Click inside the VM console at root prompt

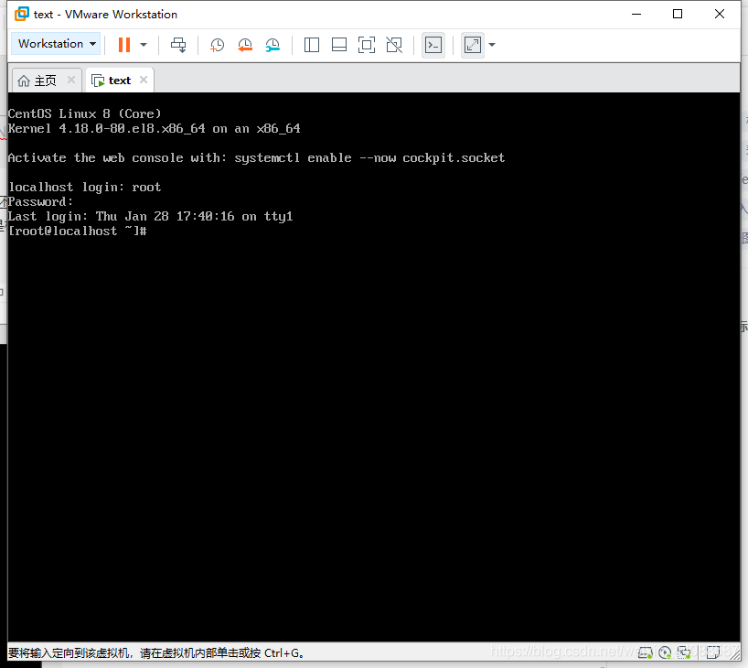click(78, 232)
